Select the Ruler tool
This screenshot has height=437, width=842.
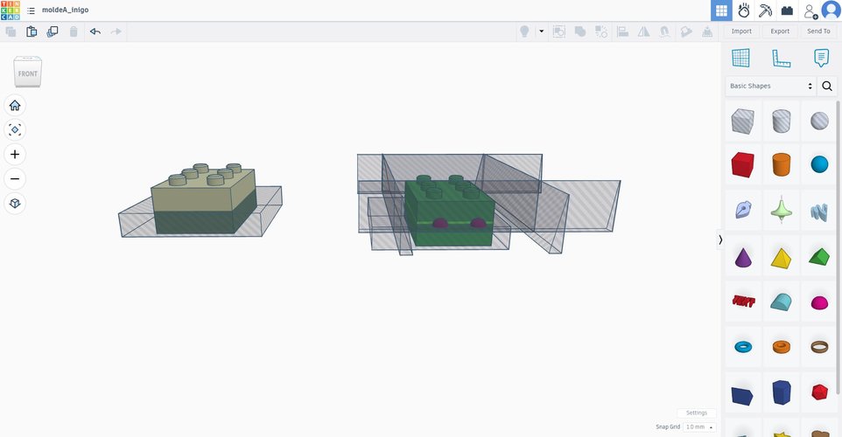click(781, 58)
